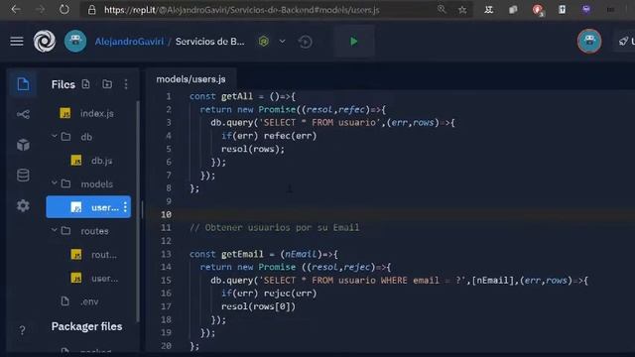Open the Version control sidebar icon
The image size is (635, 357).
tap(23, 115)
